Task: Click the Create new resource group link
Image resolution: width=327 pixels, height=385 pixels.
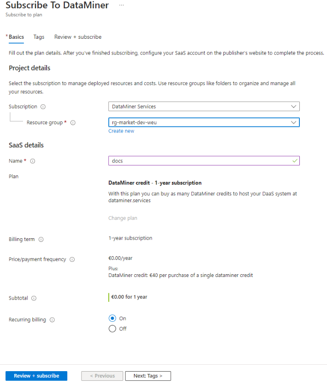Action: [121, 131]
